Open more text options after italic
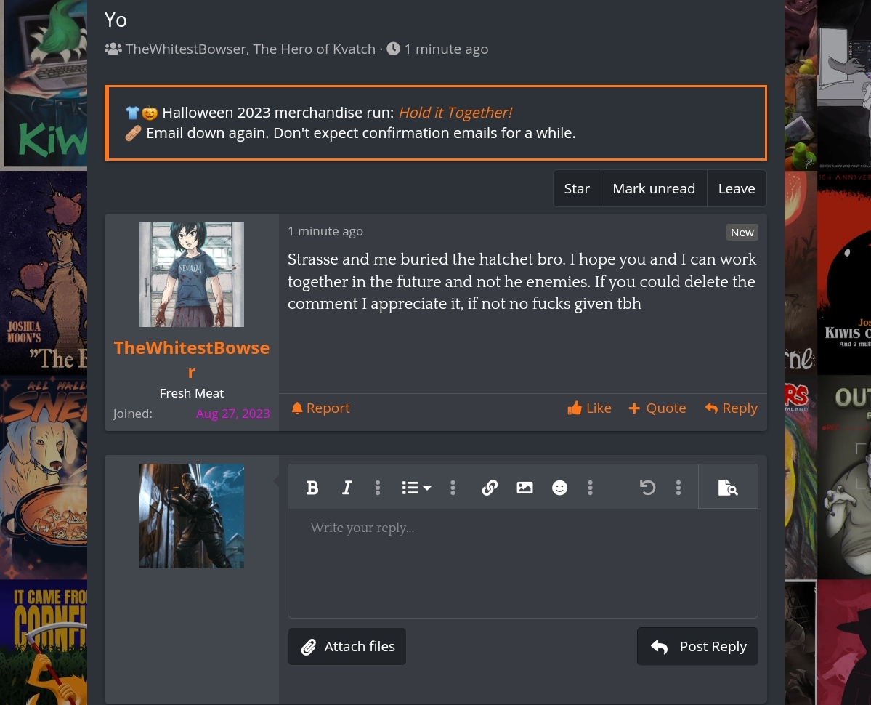This screenshot has height=705, width=871. 378,488
